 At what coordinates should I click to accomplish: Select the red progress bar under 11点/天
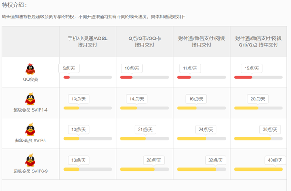pyautogui.click(x=201, y=78)
